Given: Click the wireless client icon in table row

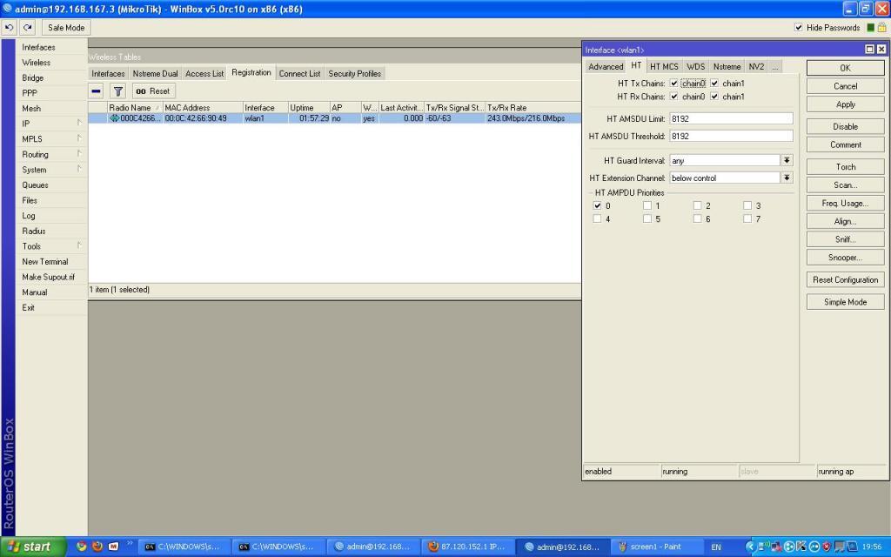Looking at the screenshot, I should pyautogui.click(x=114, y=118).
